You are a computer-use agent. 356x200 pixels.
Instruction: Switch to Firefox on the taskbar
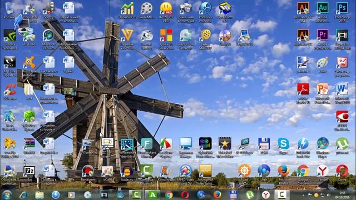pyautogui.click(x=217, y=195)
